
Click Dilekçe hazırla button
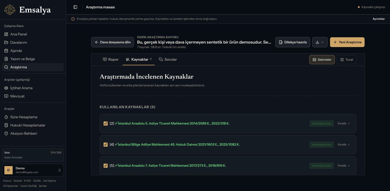point(293,42)
